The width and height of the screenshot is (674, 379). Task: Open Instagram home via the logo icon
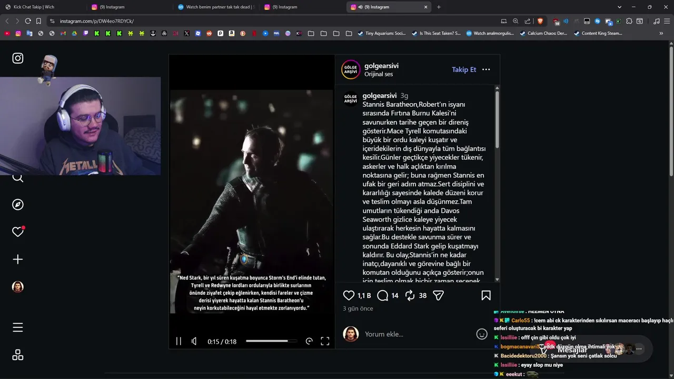18,58
